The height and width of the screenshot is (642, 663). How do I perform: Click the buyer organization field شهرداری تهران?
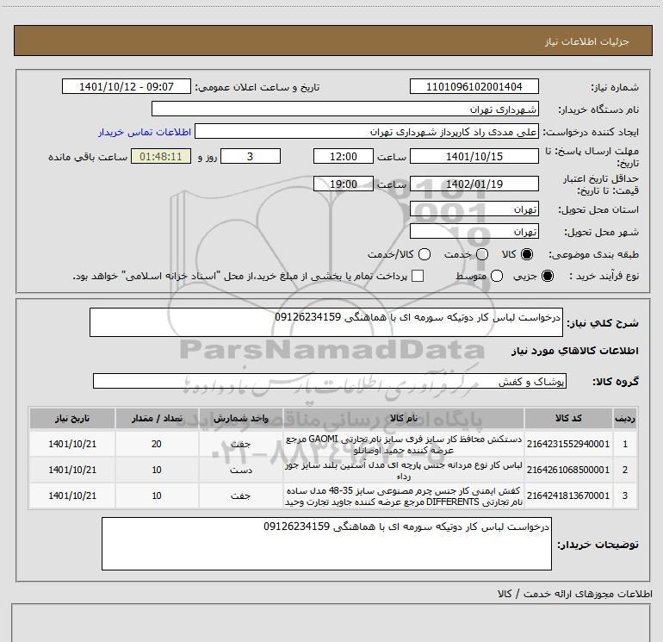(x=345, y=109)
